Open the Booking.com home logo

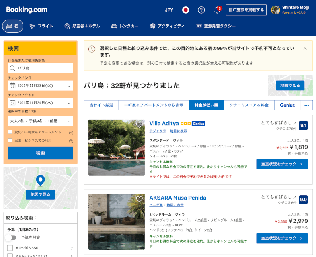pyautogui.click(x=27, y=10)
